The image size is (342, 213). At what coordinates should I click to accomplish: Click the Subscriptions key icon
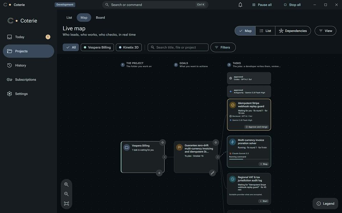pos(9,80)
